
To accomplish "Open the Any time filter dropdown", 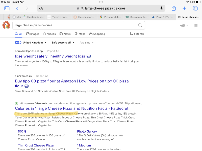I will [86, 43].
